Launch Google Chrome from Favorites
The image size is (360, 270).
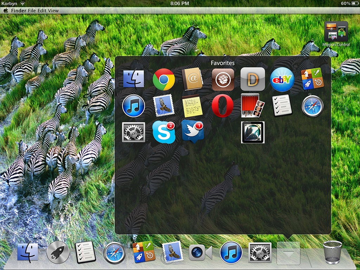pyautogui.click(x=164, y=79)
